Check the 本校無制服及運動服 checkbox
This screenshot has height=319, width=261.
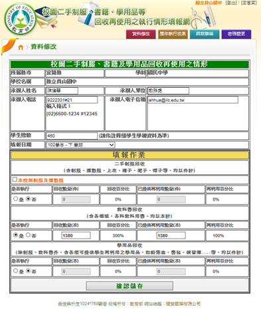click(x=15, y=179)
